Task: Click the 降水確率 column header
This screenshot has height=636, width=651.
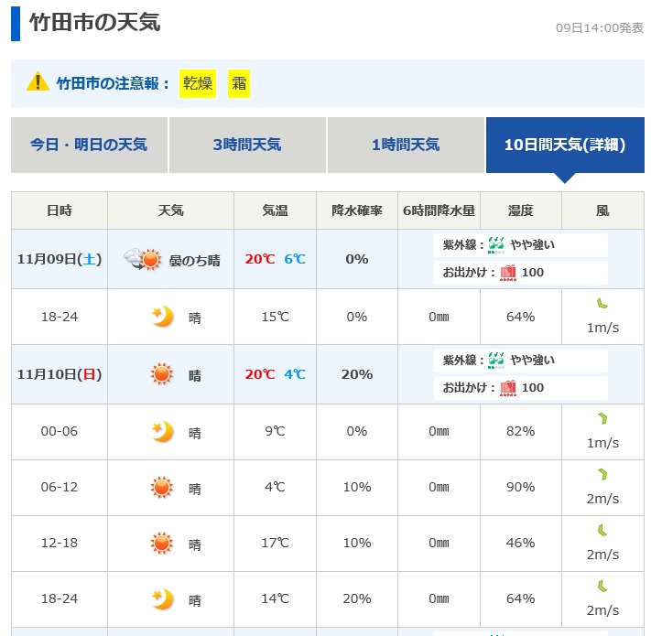Action: coord(357,210)
